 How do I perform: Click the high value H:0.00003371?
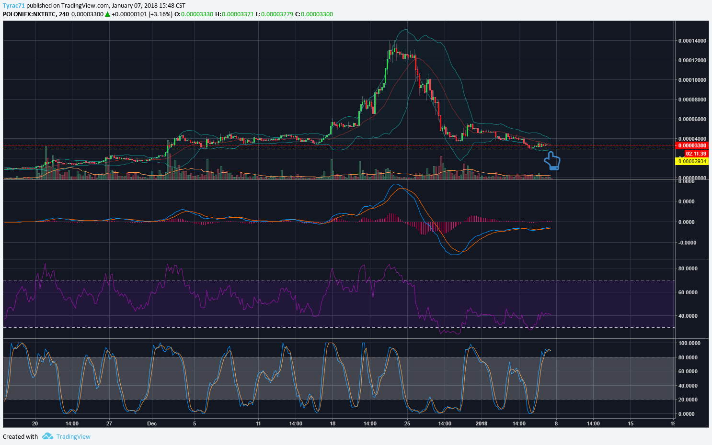coord(234,14)
